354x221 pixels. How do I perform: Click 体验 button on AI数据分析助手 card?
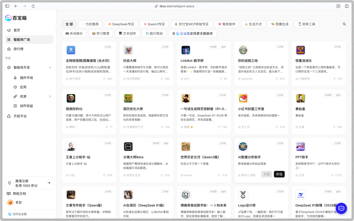[279, 174]
